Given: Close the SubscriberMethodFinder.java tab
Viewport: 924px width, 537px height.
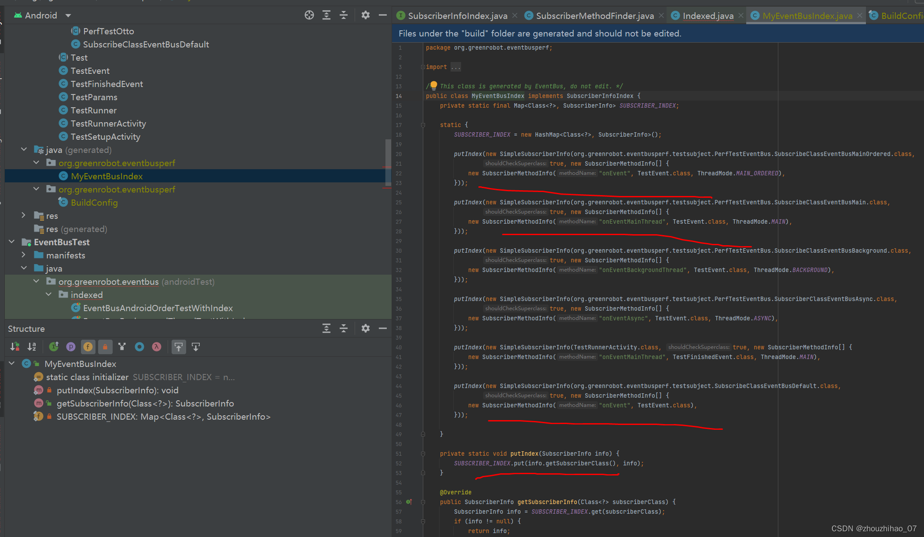Looking at the screenshot, I should pyautogui.click(x=661, y=16).
